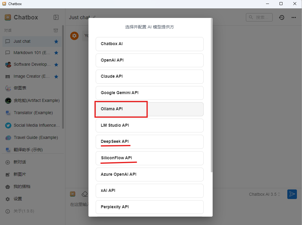The height and width of the screenshot is (225, 302).
Task: Collapse the sidebar with the panel icon
Action: point(56,17)
